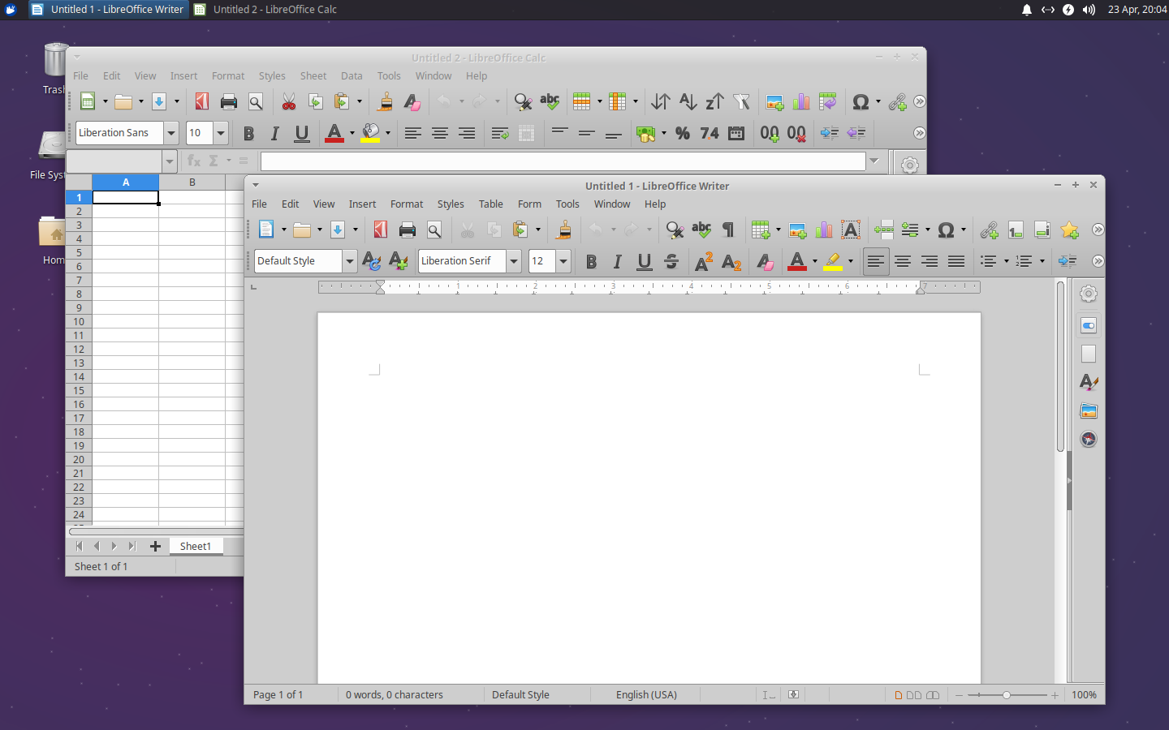
Task: Insert a page number field
Action: point(1016,230)
